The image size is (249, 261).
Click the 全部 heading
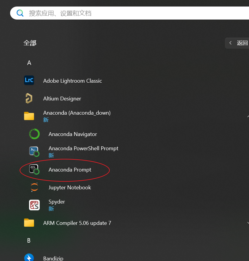[30, 43]
